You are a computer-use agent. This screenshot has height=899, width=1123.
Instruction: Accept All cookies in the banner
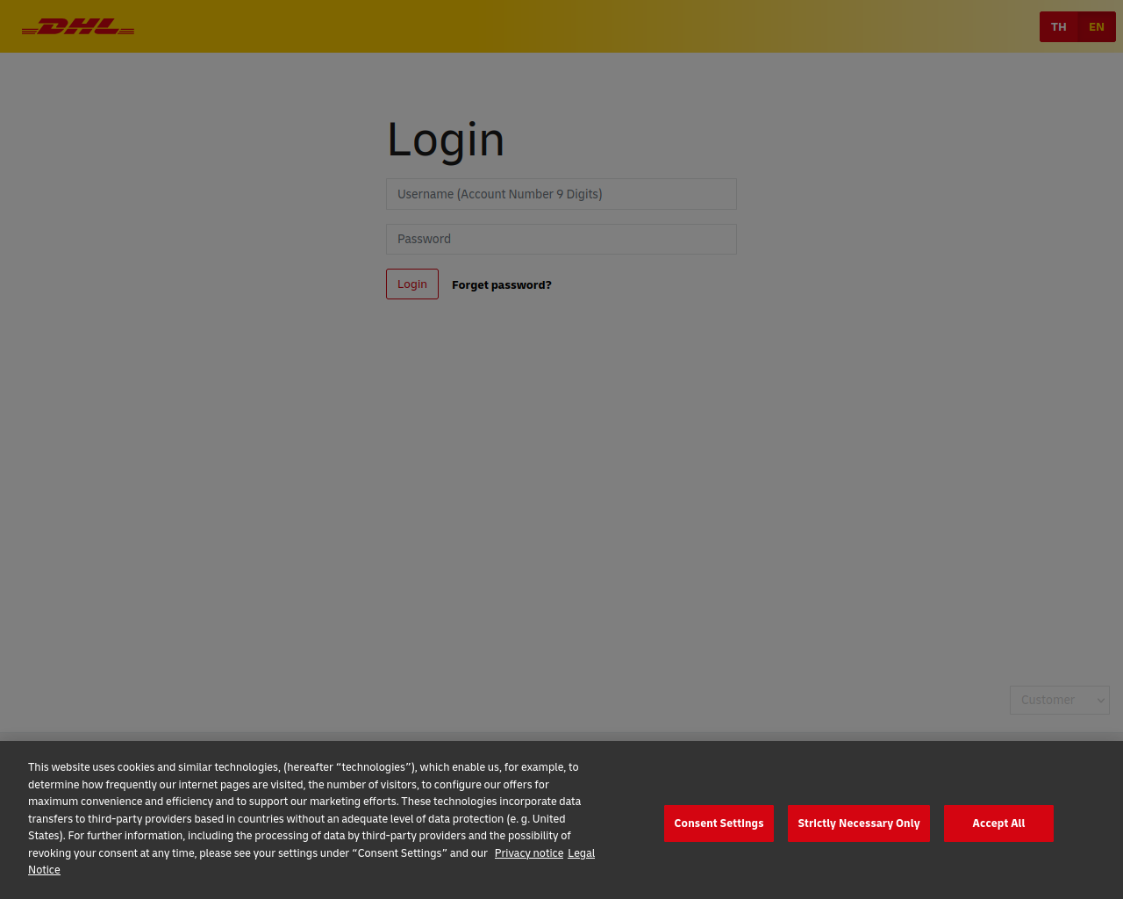pyautogui.click(x=998, y=823)
